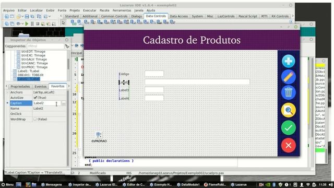Pick the first Data Controls palette component
The width and height of the screenshot is (334, 188).
tap(74, 22)
